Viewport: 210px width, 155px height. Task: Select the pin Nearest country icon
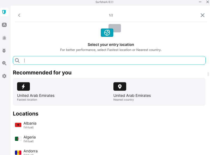[120, 86]
